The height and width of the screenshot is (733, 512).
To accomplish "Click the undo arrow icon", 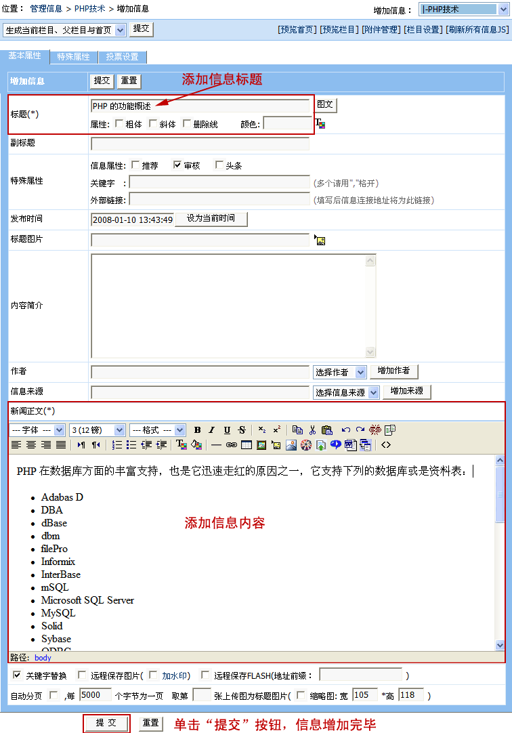I will click(345, 430).
